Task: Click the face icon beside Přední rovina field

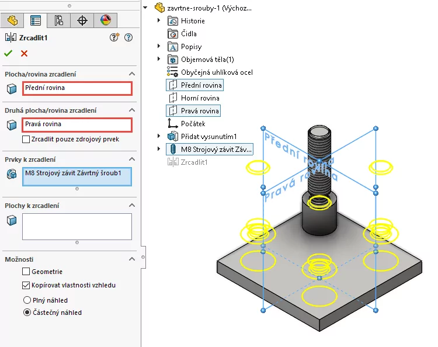Action: (x=12, y=89)
